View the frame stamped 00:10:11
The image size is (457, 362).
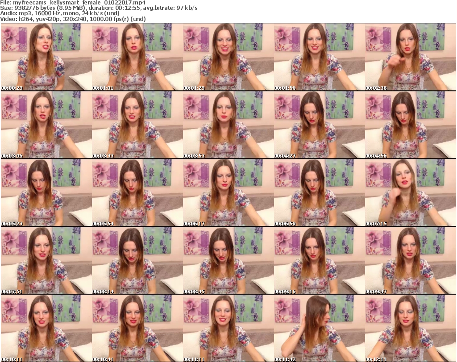coord(46,328)
